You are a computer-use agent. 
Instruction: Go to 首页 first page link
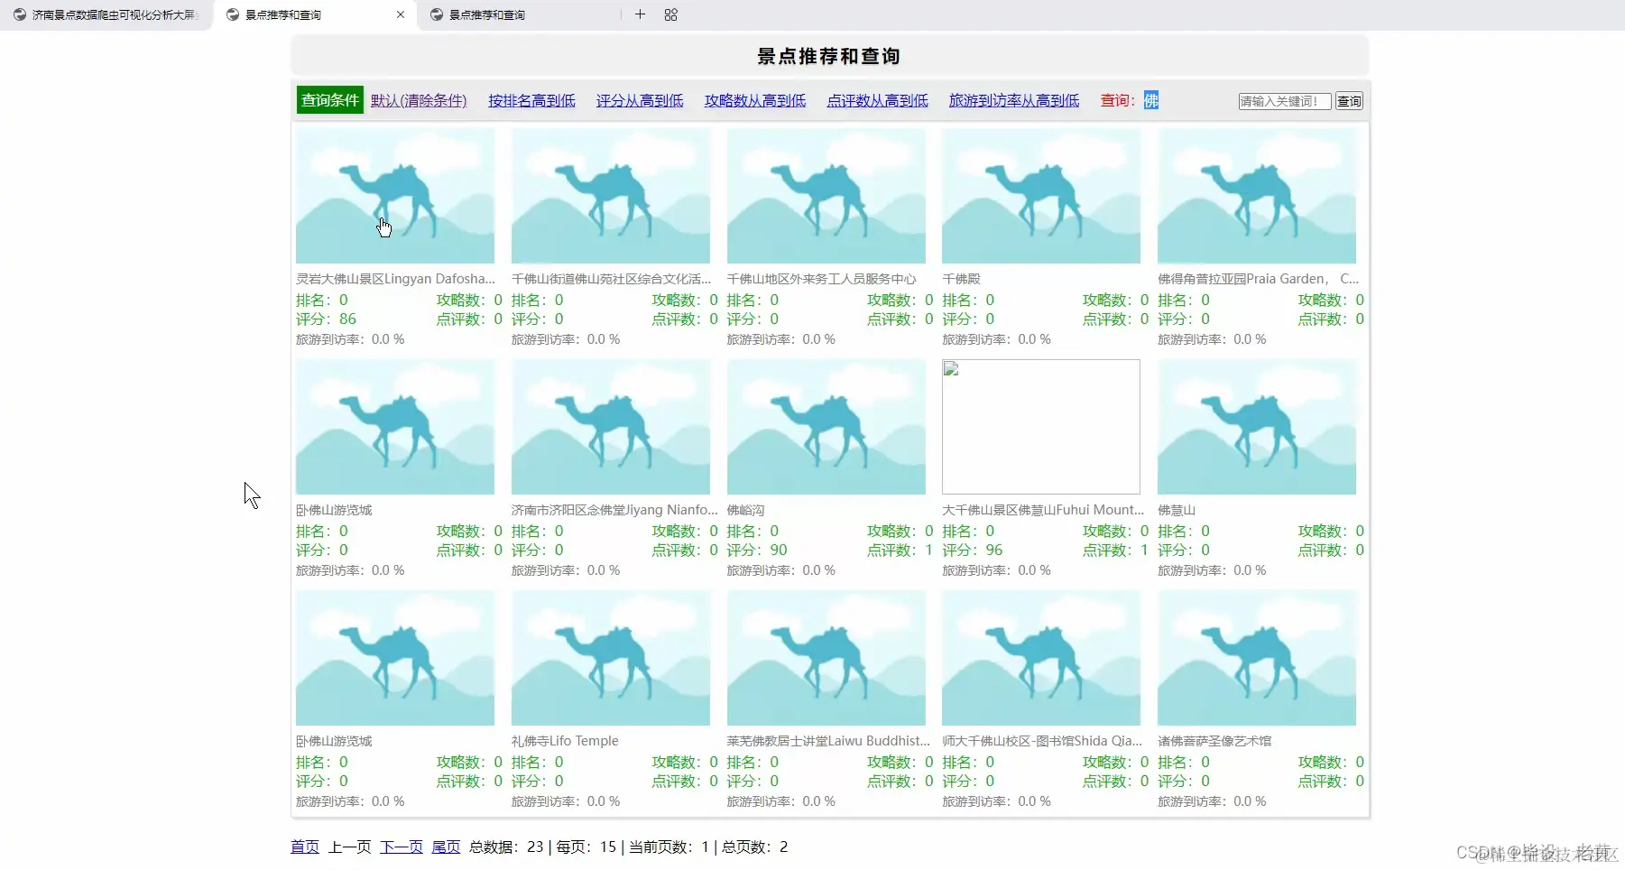tap(304, 847)
